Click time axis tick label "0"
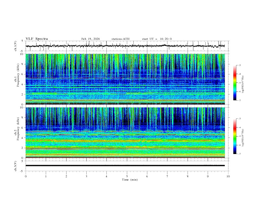 coord(26,176)
